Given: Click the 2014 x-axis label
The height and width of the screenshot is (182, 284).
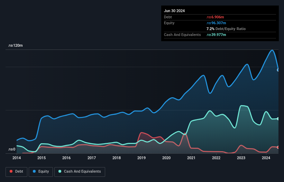Looking at the screenshot, I should click(17, 158).
